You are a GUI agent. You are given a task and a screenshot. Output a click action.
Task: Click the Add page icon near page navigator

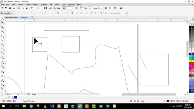click(x=8, y=94)
